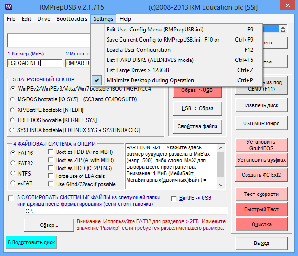The height and width of the screenshot is (256, 298).
Task: Open the Drive menu
Action: pos(44,19)
